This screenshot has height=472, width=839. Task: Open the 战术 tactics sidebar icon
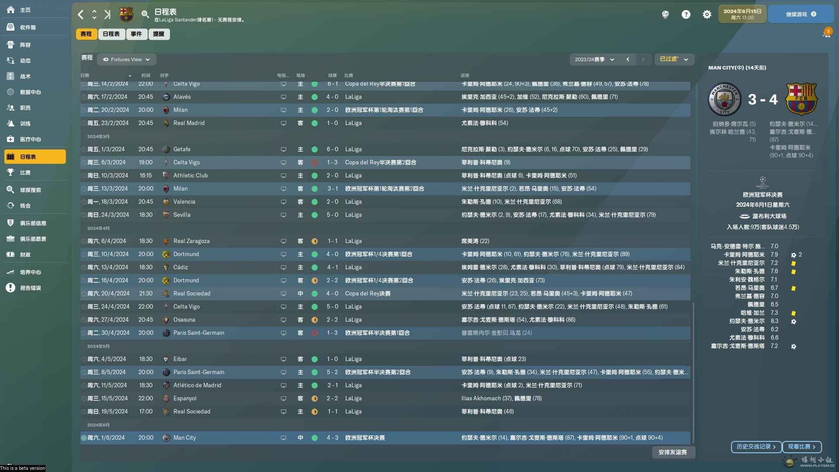(11, 76)
